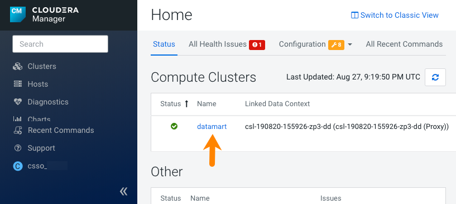Click Switch to Classic View link
The width and height of the screenshot is (456, 204).
click(x=395, y=15)
